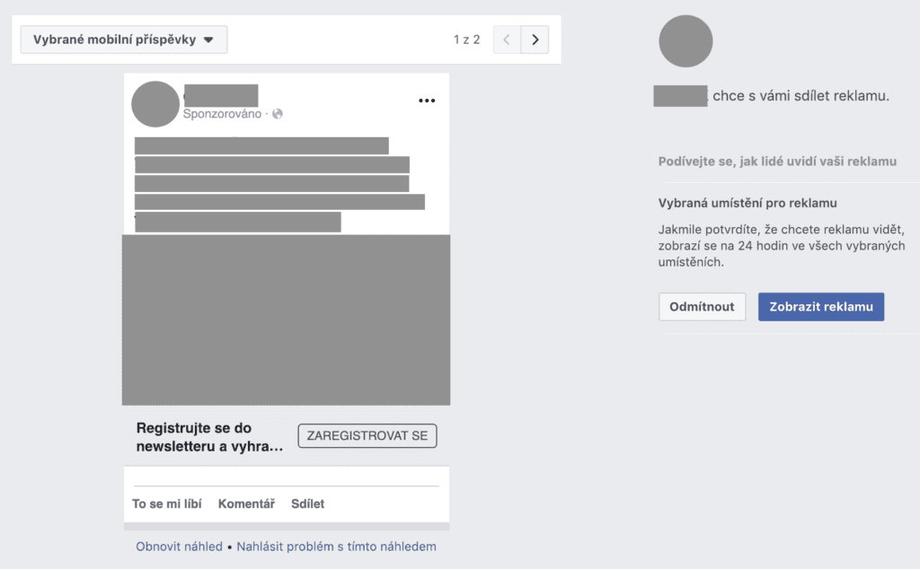The image size is (920, 569).
Task: Click the redacted advertiser name above Sponzorováno
Action: point(220,95)
